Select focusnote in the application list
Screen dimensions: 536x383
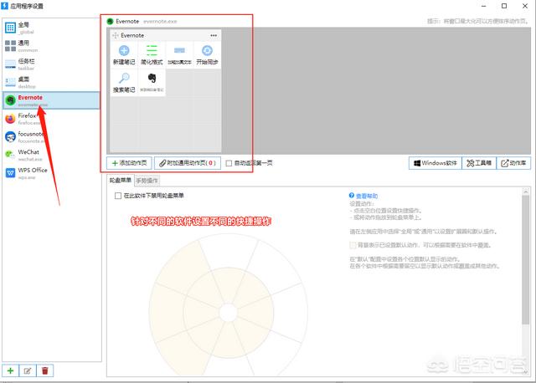[x=51, y=137]
